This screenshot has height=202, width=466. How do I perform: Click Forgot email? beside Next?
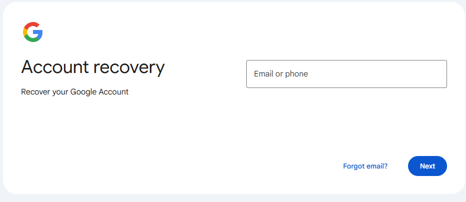click(365, 166)
